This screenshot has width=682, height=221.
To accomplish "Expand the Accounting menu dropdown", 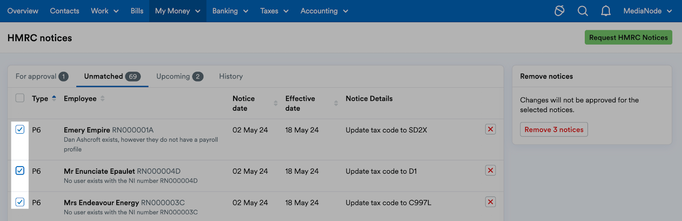I will coord(324,11).
